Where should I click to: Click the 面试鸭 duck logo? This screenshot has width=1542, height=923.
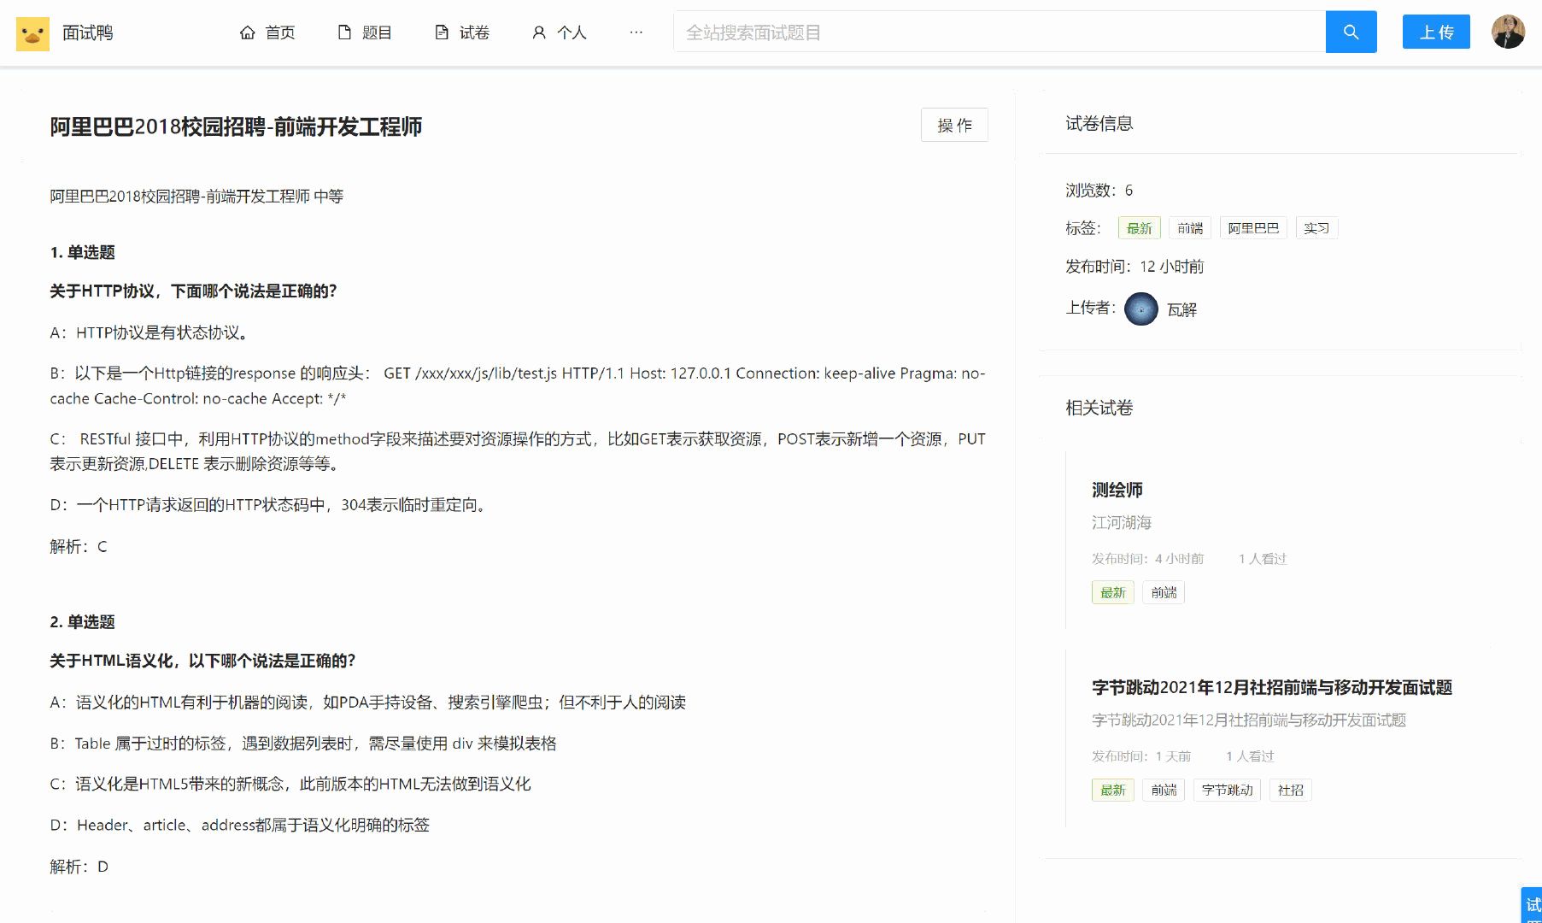pos(32,33)
